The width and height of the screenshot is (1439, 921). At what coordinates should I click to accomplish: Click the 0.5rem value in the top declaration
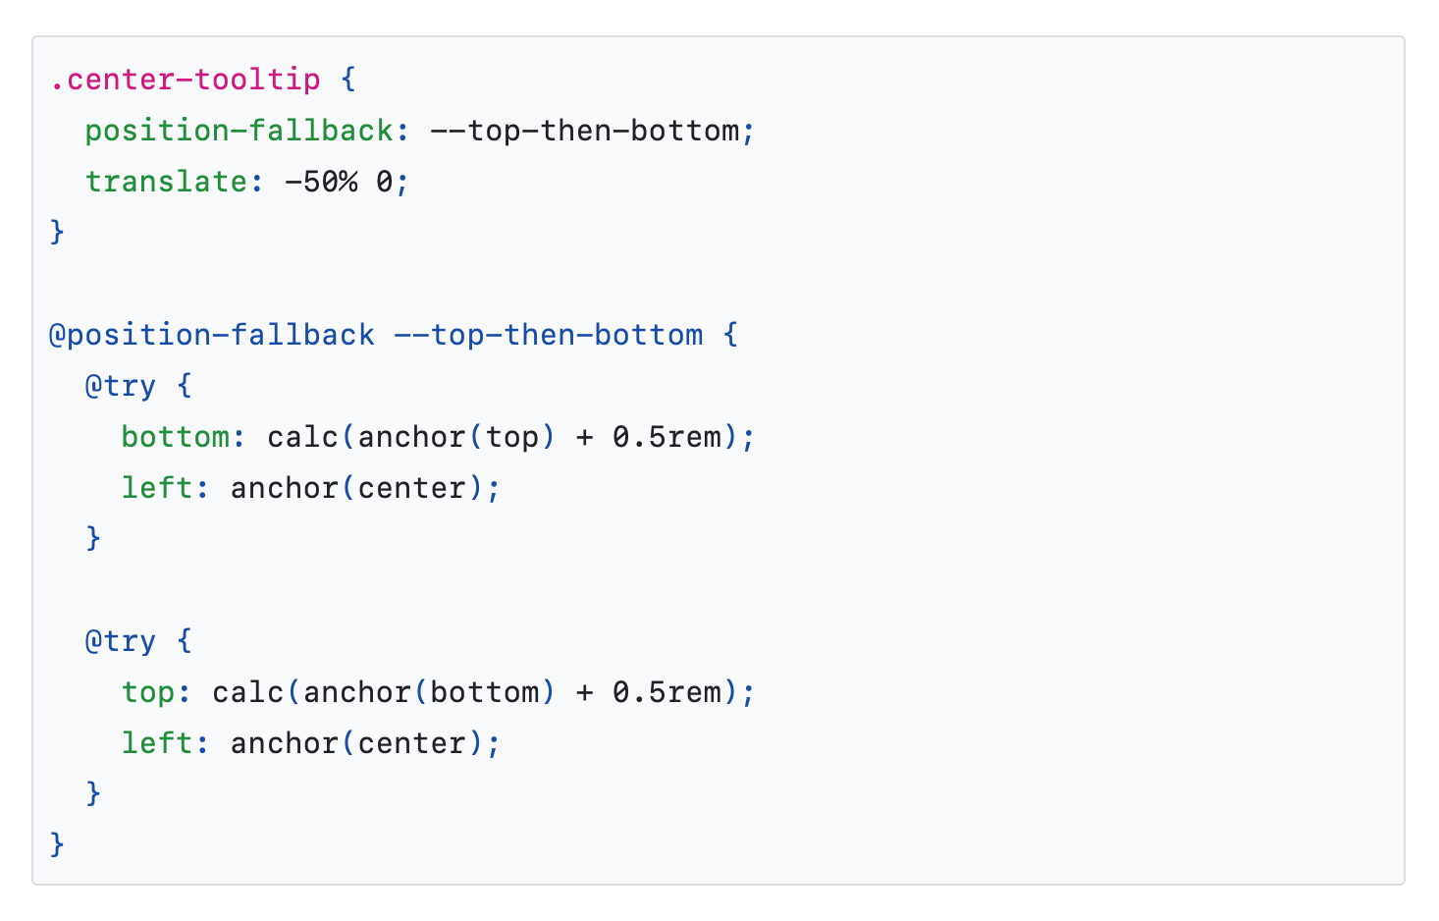(666, 692)
